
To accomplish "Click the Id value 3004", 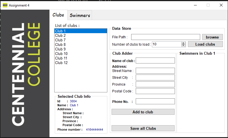I will (73, 101).
